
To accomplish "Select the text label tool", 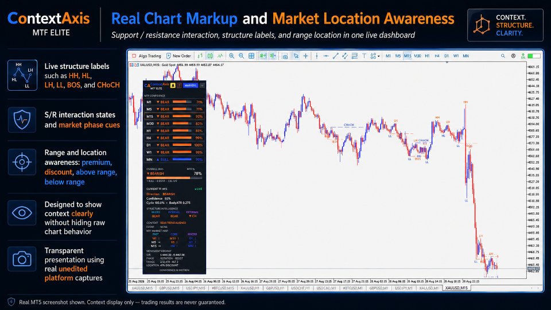I will click(x=364, y=56).
